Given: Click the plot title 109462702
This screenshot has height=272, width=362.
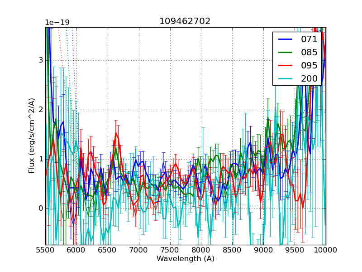Looking at the screenshot, I should (185, 21).
